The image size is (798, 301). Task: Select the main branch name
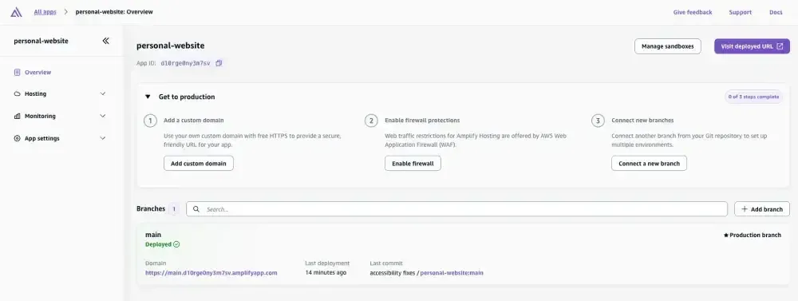[153, 235]
